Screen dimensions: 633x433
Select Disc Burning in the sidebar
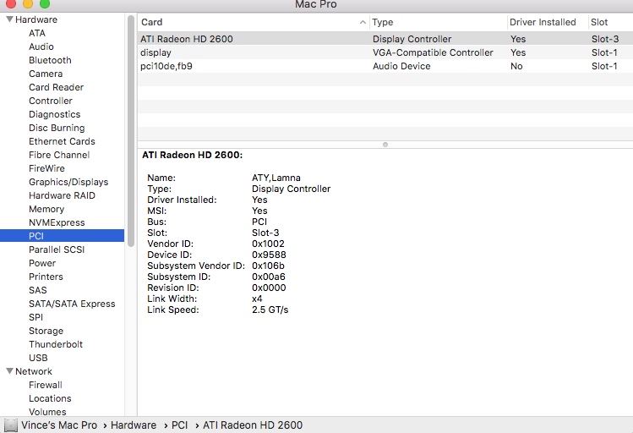pos(57,128)
